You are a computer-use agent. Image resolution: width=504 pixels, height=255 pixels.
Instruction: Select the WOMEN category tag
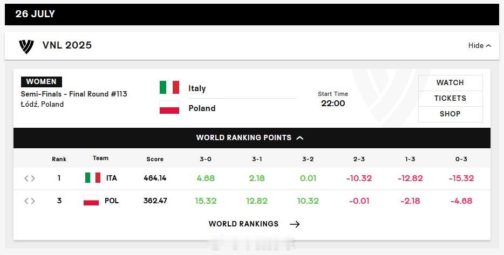click(x=42, y=82)
